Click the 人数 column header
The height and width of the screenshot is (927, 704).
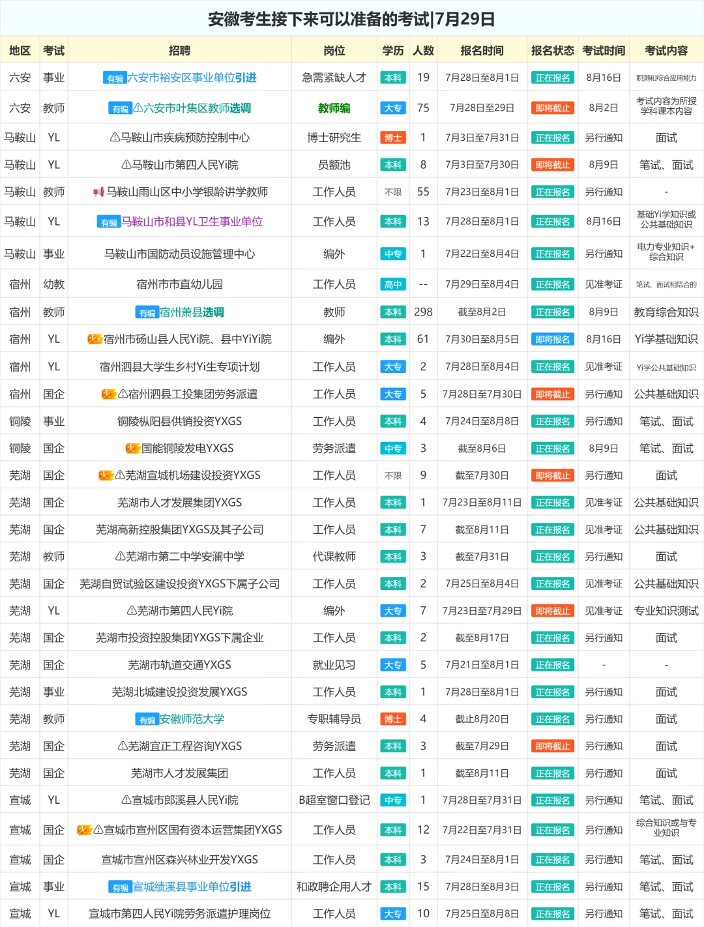pos(423,51)
